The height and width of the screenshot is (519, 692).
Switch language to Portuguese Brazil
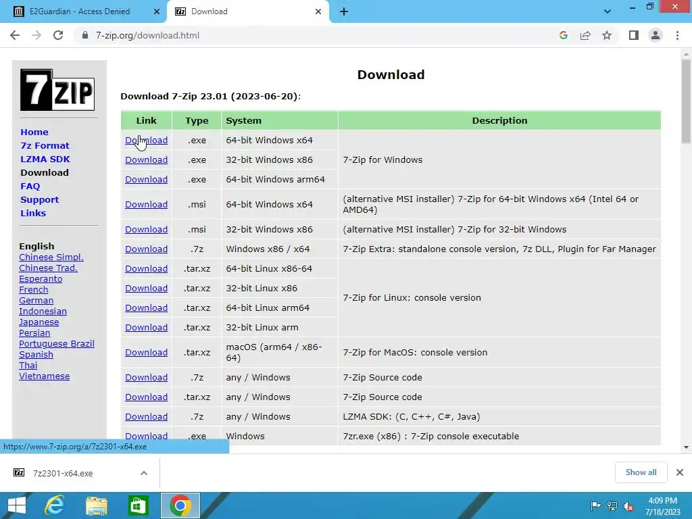point(57,344)
